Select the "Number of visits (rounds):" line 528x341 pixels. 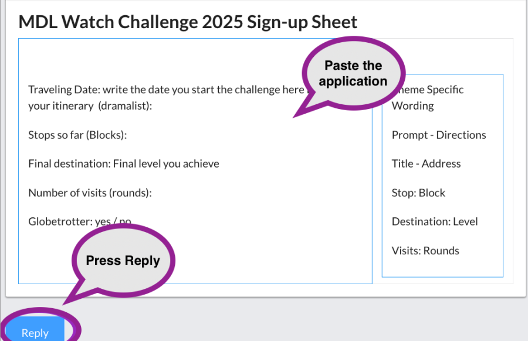coord(90,193)
